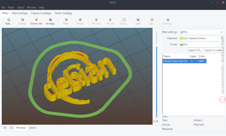
Task: Close the Slic3r window
Action: (223, 3)
